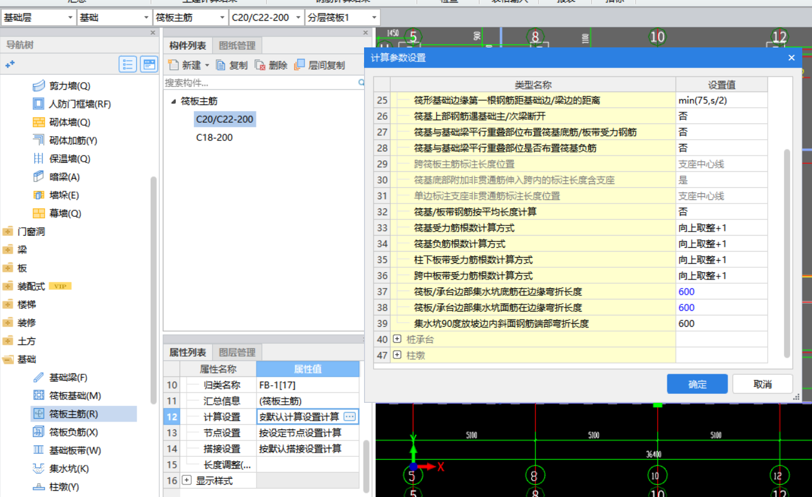Select the 墙垛(E) icon
The image size is (812, 497).
click(38, 195)
